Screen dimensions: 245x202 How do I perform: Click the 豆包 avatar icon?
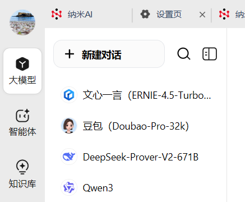tap(69, 126)
